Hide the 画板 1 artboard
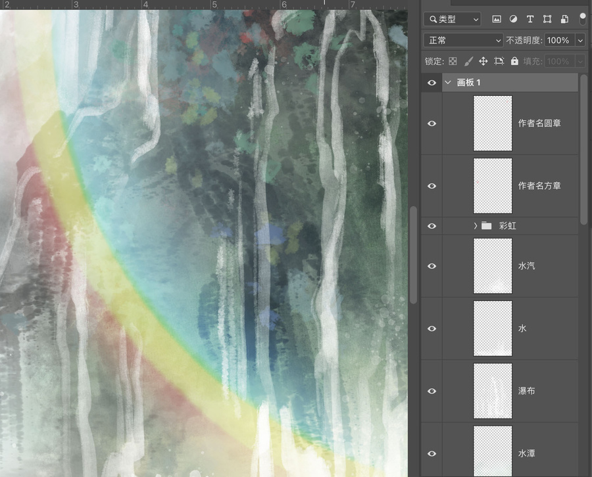The width and height of the screenshot is (592, 477). [x=432, y=83]
